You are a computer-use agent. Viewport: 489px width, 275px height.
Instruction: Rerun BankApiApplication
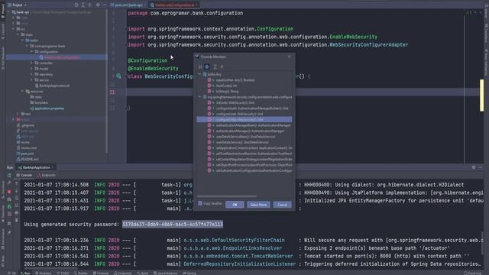(9, 176)
